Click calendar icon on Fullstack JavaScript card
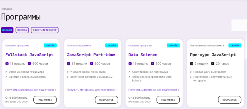This screenshot has height=109, width=247. (7, 64)
